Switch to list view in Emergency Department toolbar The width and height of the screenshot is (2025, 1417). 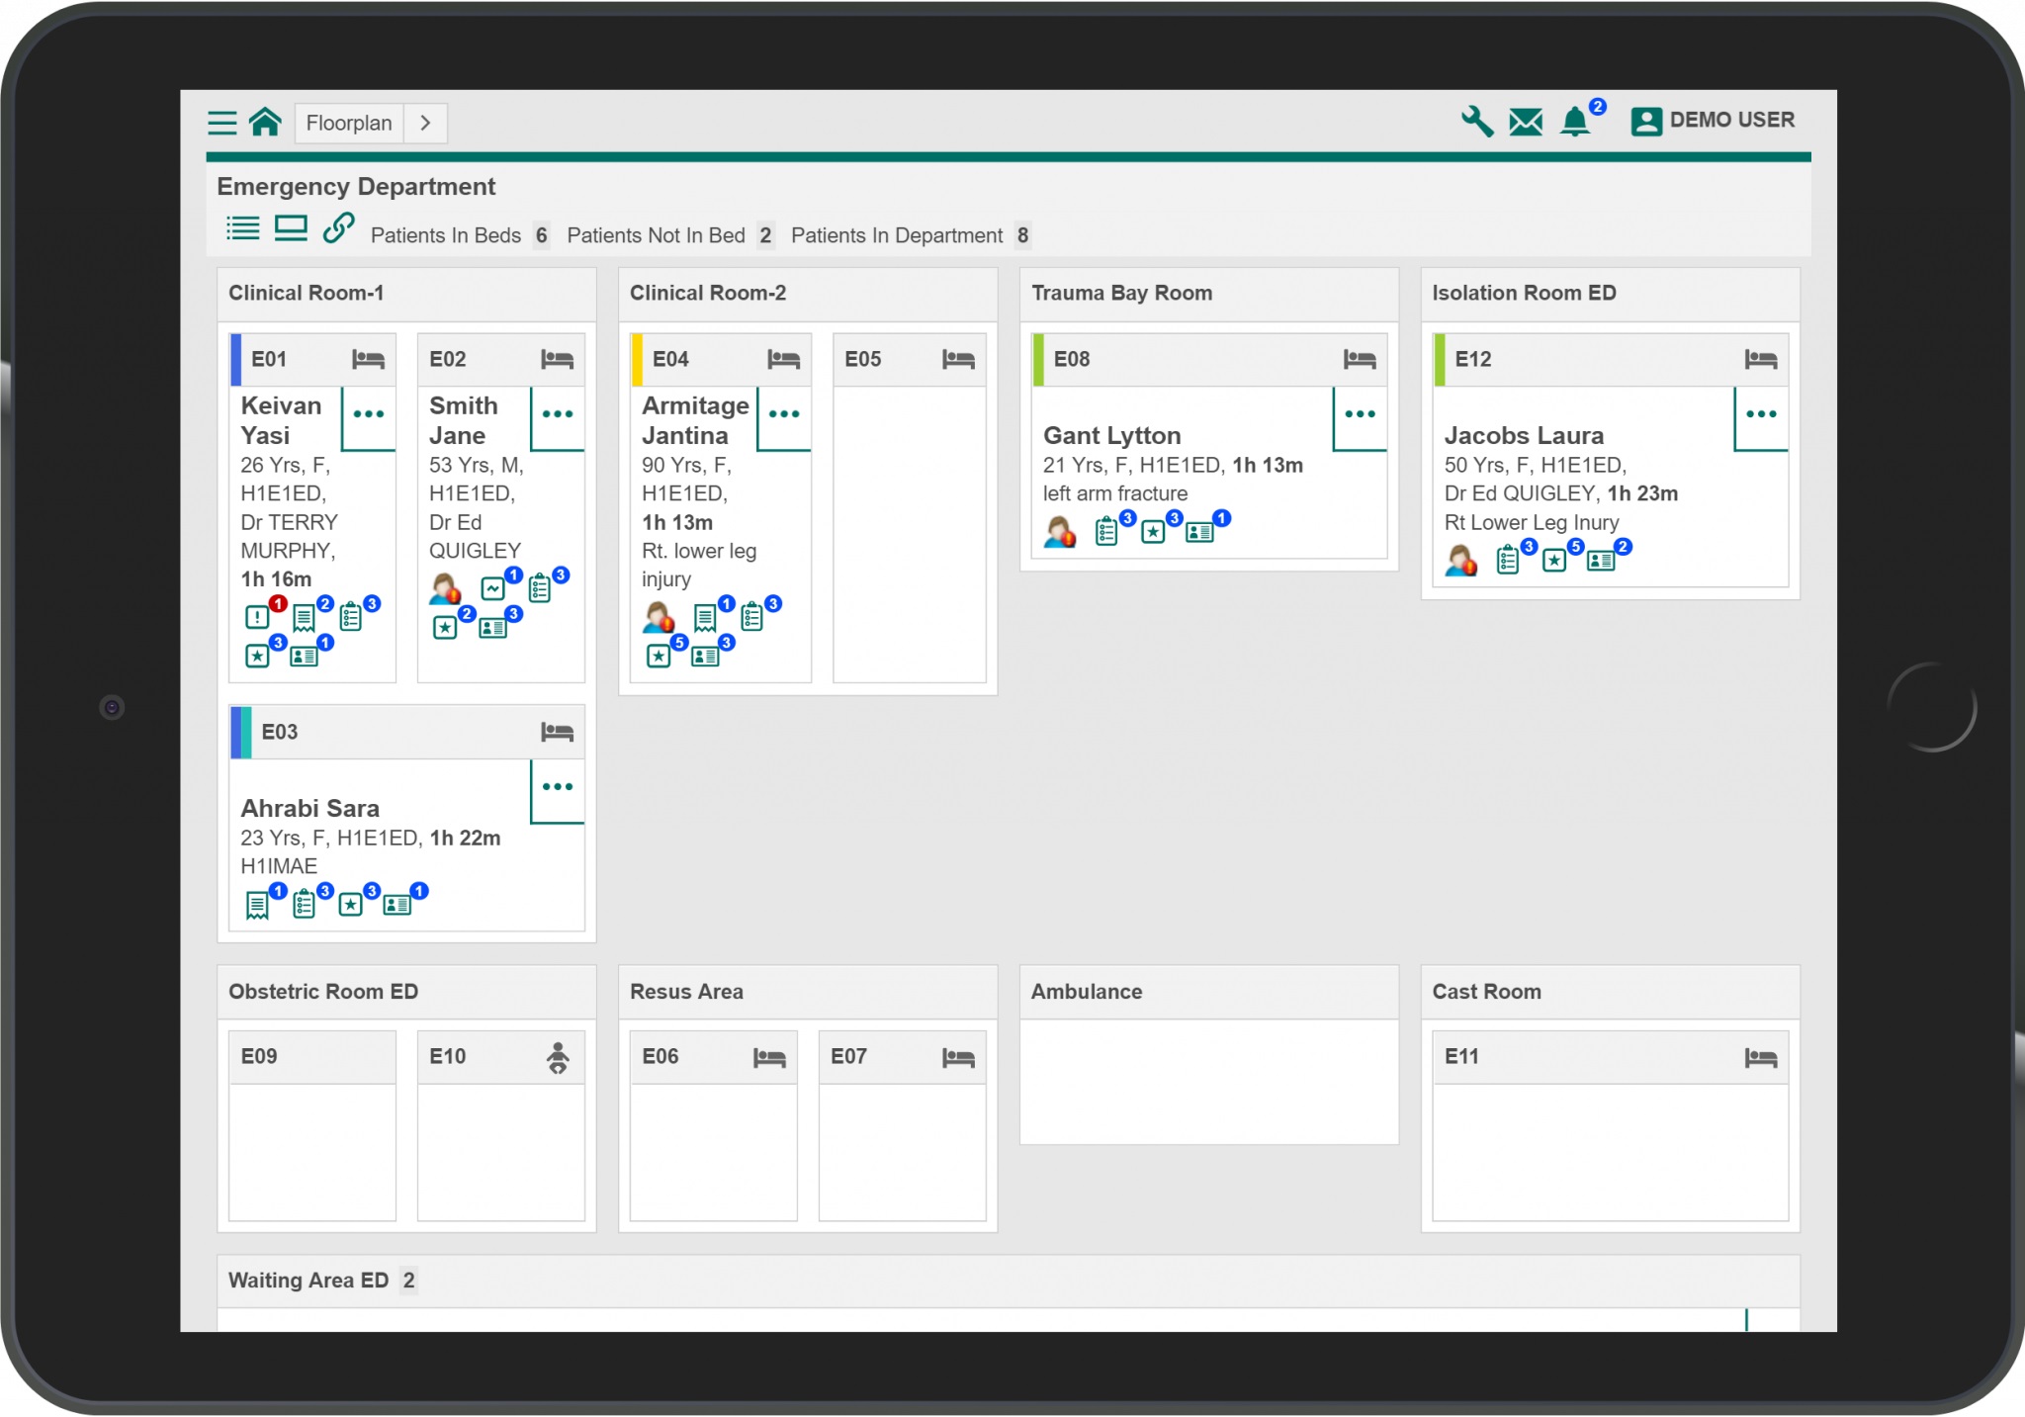pyautogui.click(x=242, y=227)
